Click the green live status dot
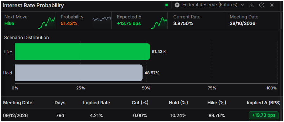Screen dimensions: 284x122 167,5
